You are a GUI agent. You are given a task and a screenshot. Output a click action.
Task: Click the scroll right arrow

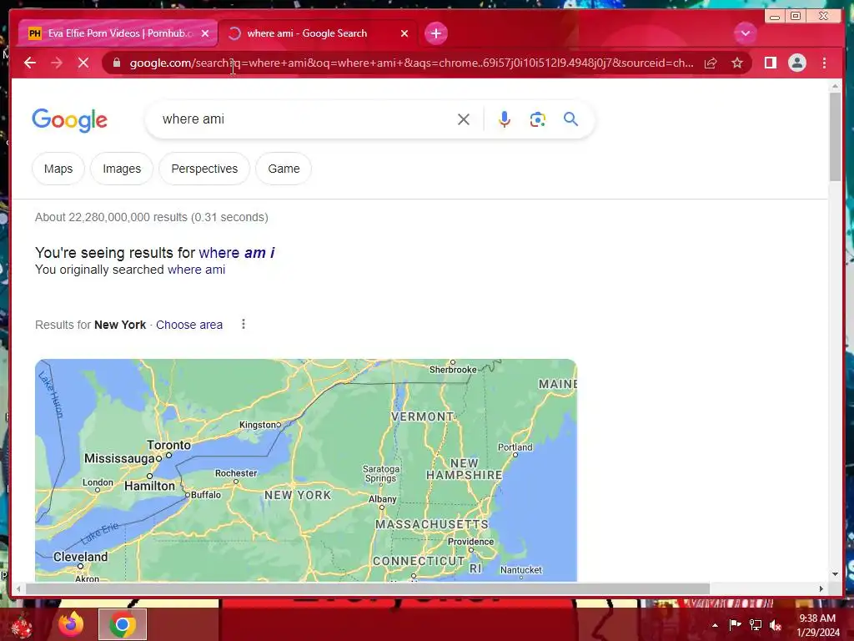821,588
